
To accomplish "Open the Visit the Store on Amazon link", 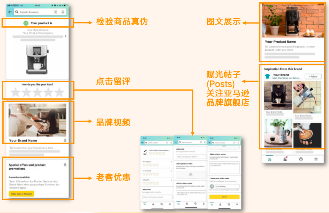I will pos(288,78).
